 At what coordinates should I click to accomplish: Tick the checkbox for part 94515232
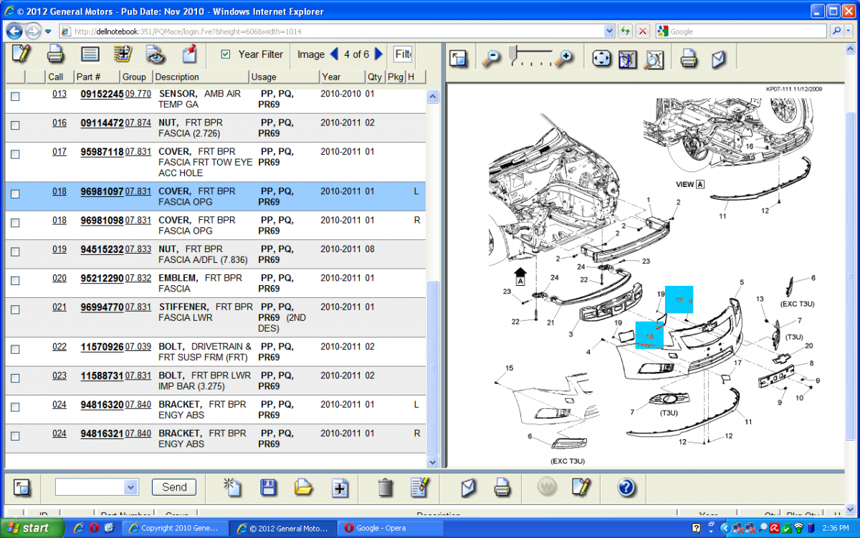(15, 251)
